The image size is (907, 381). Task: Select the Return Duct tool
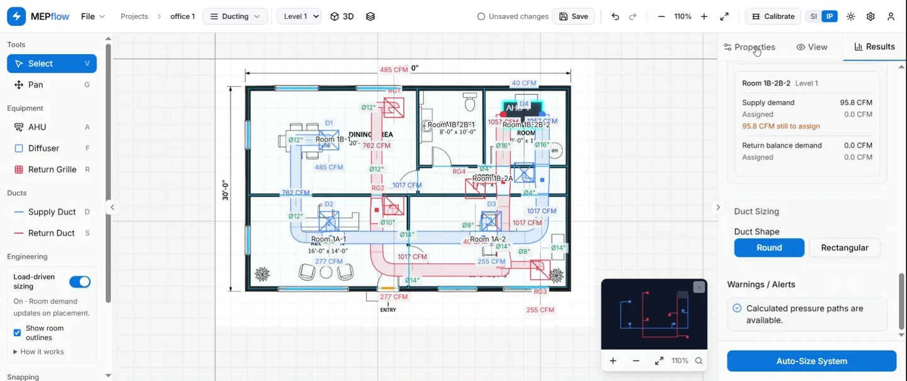click(x=52, y=233)
